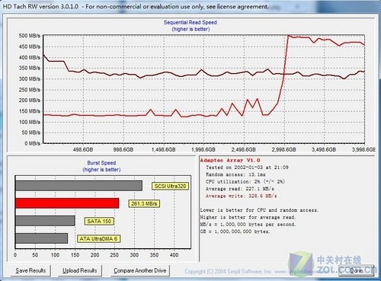381x281 pixels.
Task: Click 'GB = 1,000,000,000 bytes' note
Action: pyautogui.click(x=235, y=232)
